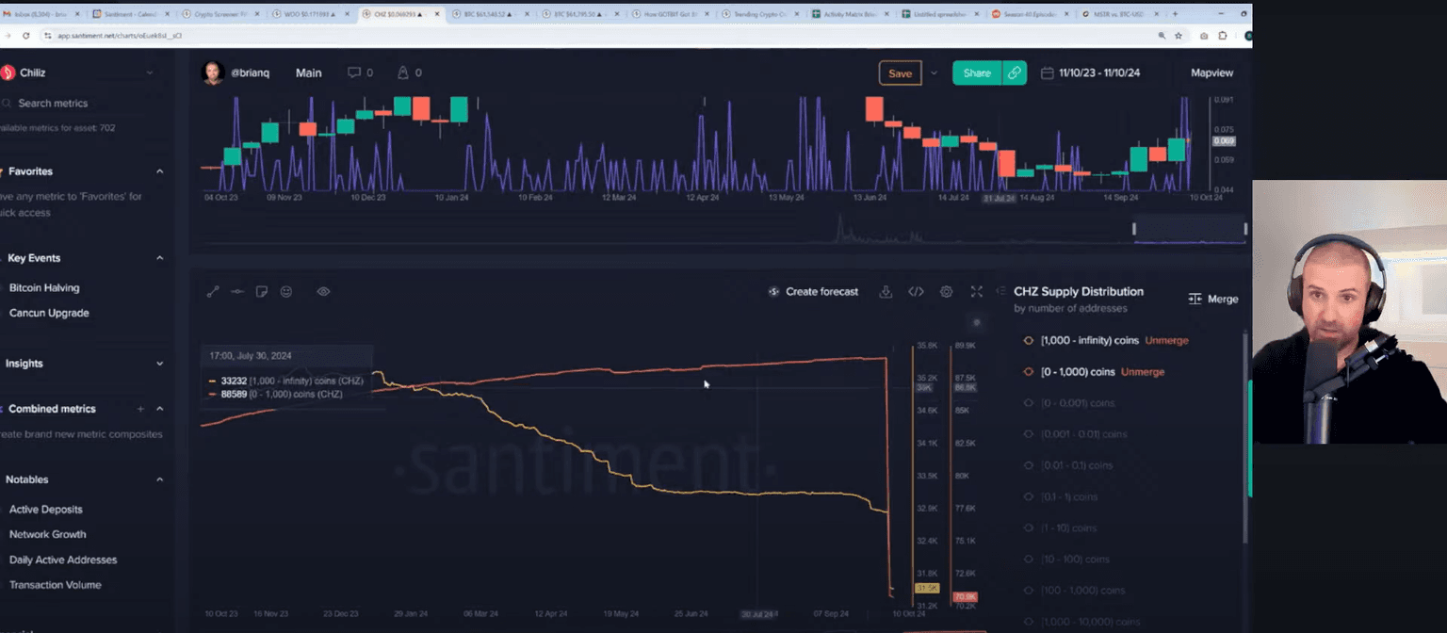Click the download chart icon
Screen dimensions: 1447x633
(x=886, y=292)
